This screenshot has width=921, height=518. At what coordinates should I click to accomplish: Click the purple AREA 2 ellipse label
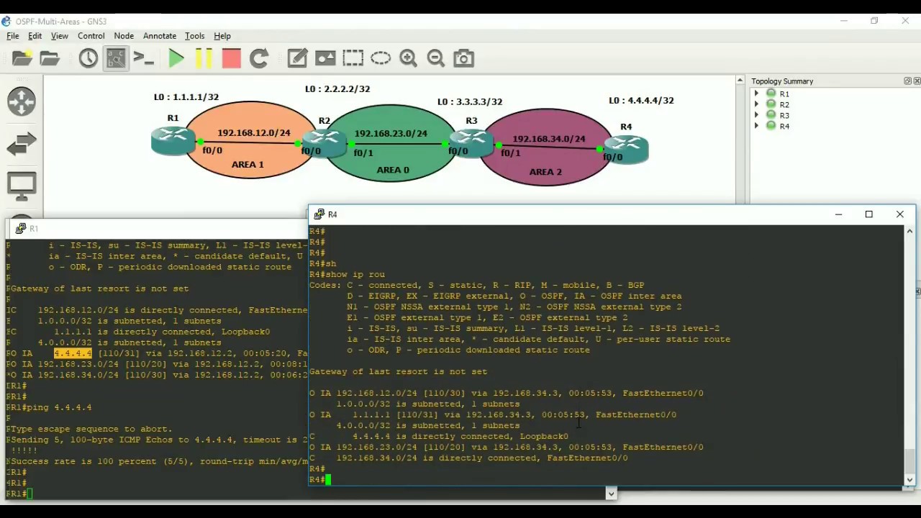[545, 172]
